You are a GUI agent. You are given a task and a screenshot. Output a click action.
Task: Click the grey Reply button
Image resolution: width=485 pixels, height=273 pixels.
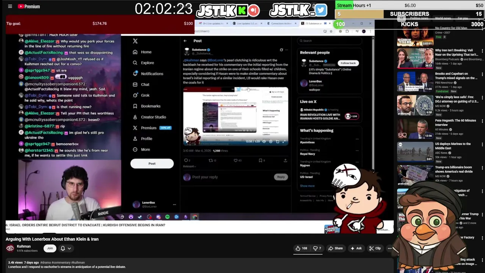281,177
